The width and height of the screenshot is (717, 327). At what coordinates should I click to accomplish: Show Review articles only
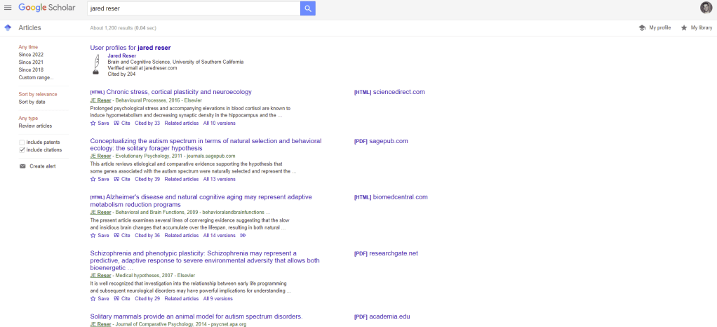pyautogui.click(x=35, y=126)
